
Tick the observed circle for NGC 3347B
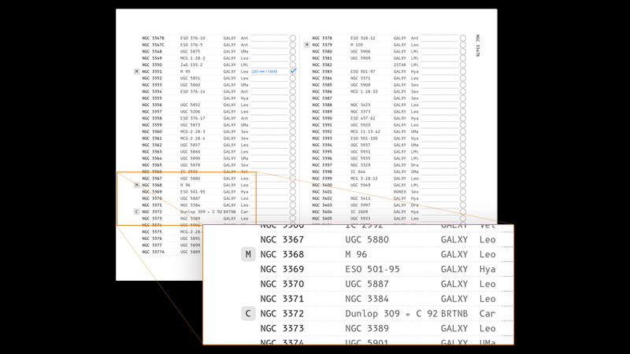click(293, 38)
